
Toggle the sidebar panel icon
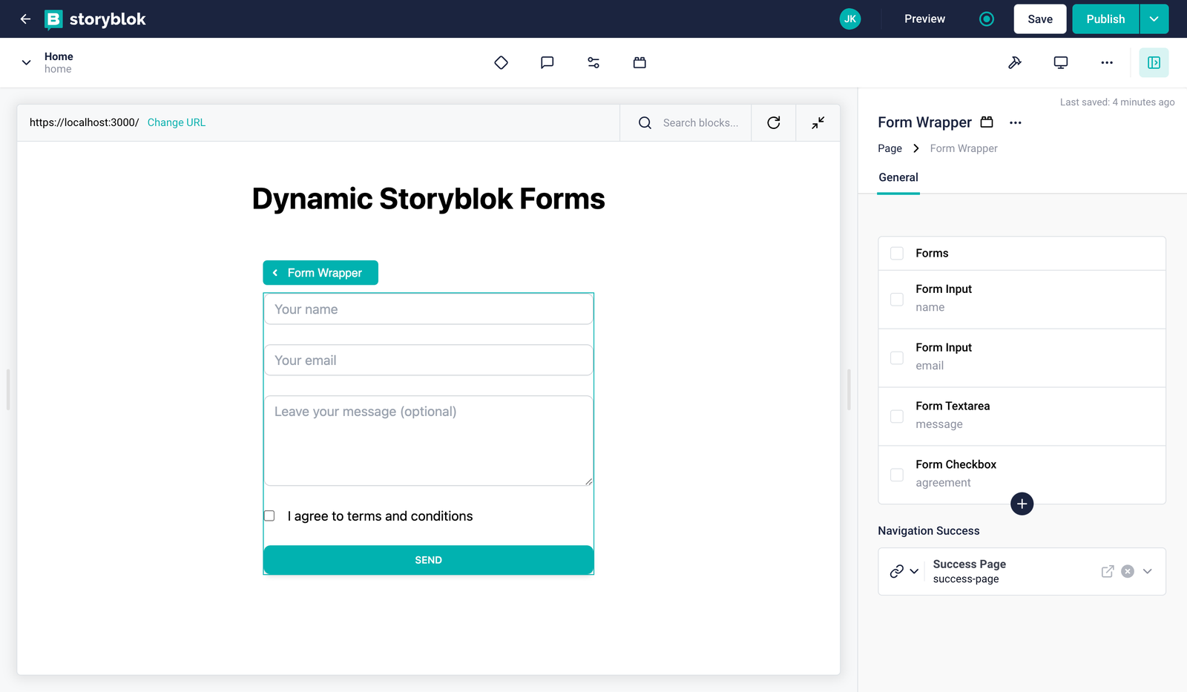click(1154, 62)
